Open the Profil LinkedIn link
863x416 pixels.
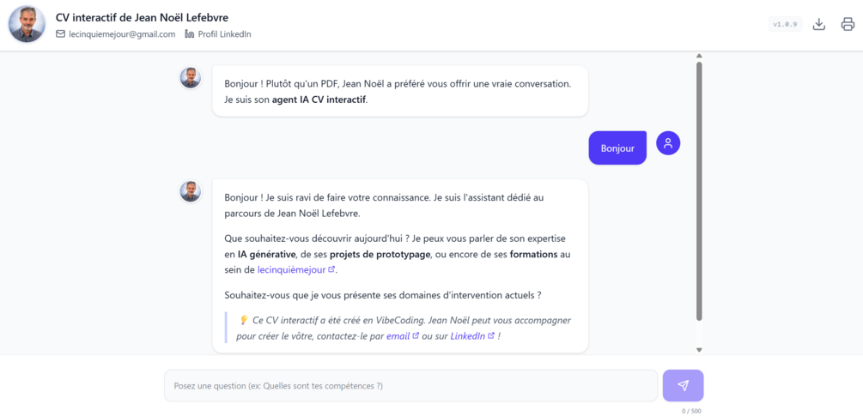[225, 34]
